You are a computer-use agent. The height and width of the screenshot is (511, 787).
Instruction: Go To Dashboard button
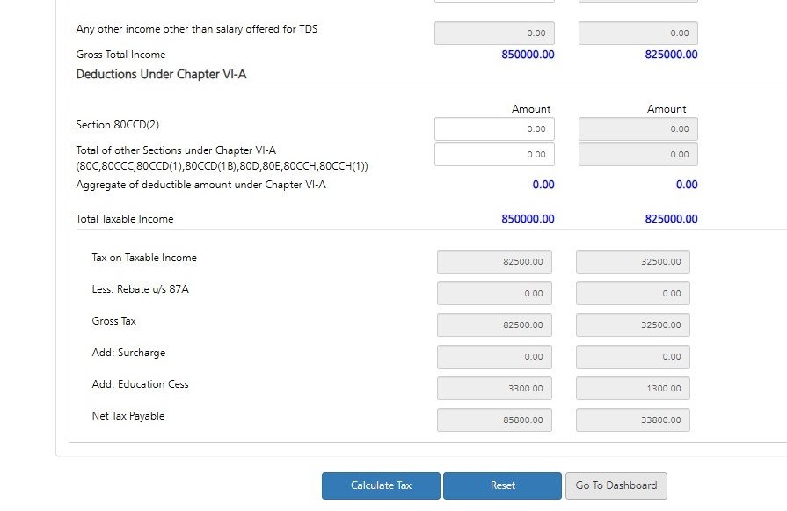tap(616, 485)
